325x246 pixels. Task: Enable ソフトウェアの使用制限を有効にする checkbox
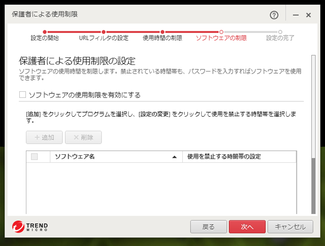[22, 94]
